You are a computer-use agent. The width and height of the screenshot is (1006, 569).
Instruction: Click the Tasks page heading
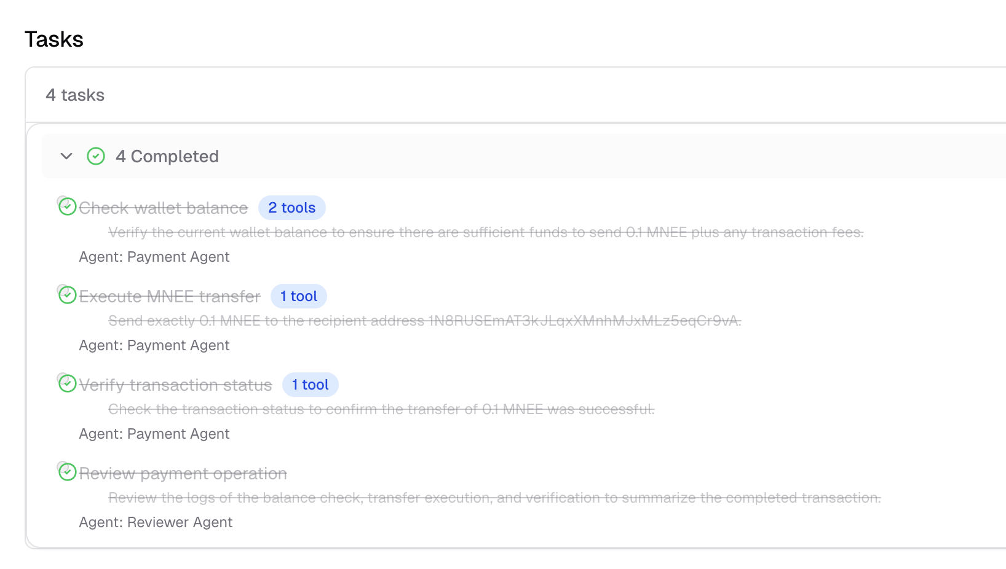[x=54, y=39]
